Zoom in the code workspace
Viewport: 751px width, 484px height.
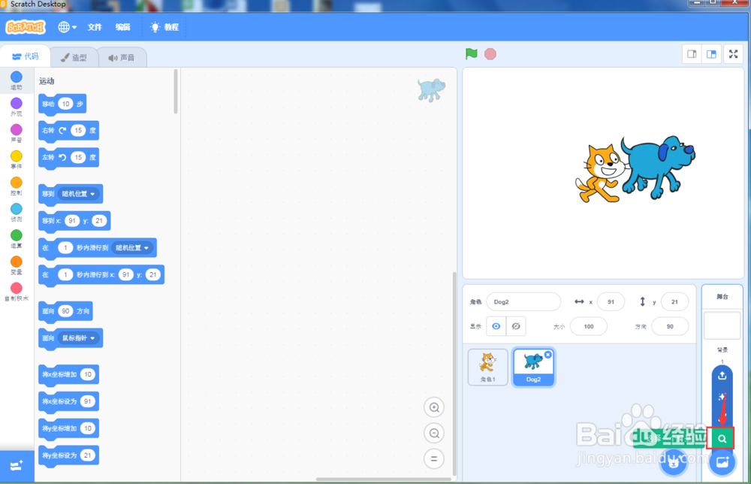(x=434, y=407)
